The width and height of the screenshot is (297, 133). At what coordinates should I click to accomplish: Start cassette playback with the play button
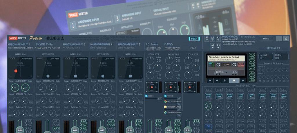[225, 80]
